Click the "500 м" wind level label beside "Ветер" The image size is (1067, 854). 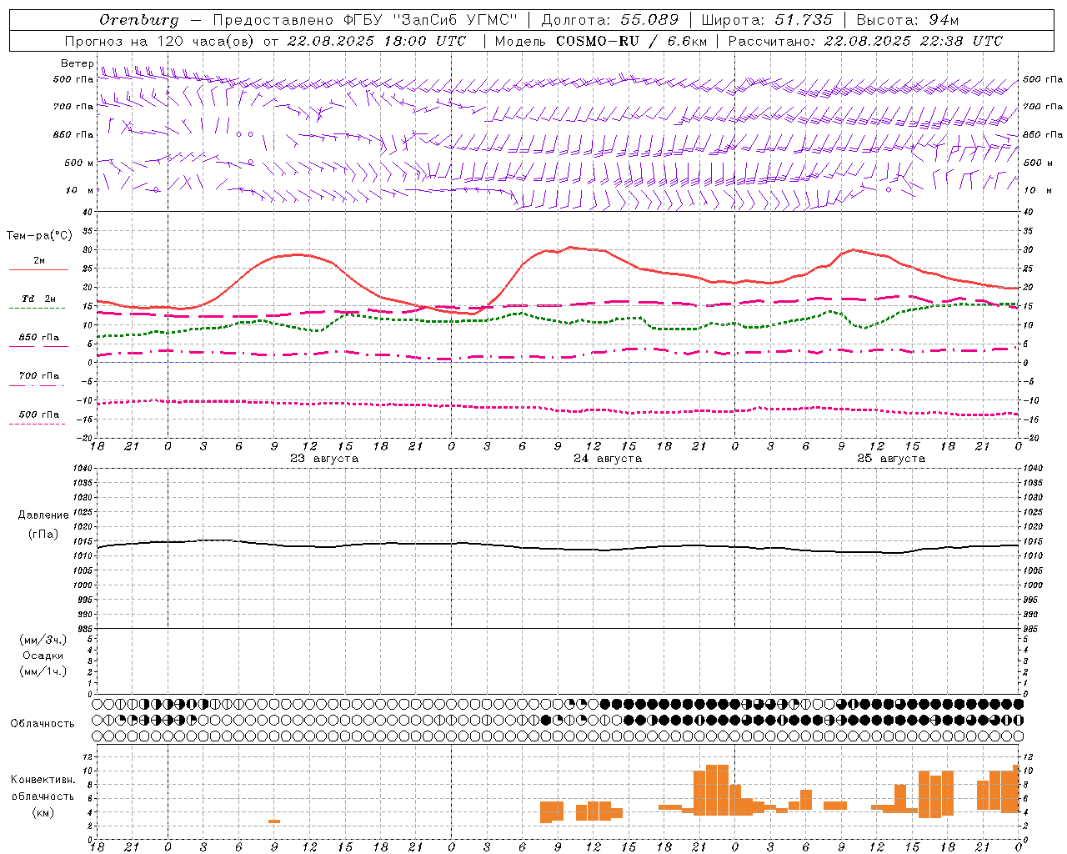tap(78, 163)
